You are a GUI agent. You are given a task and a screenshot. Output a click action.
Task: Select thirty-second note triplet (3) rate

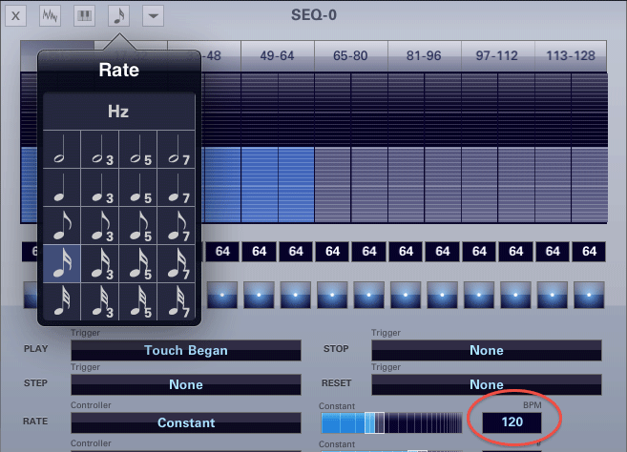(x=100, y=301)
